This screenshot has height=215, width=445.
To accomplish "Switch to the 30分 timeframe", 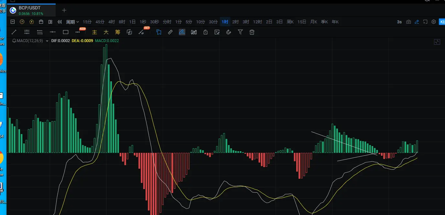I will [x=213, y=22].
